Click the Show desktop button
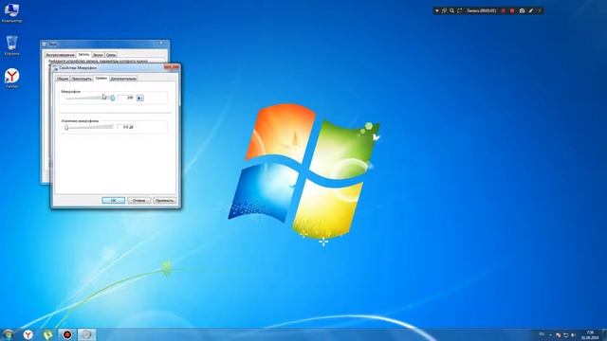The height and width of the screenshot is (341, 607). (604, 334)
